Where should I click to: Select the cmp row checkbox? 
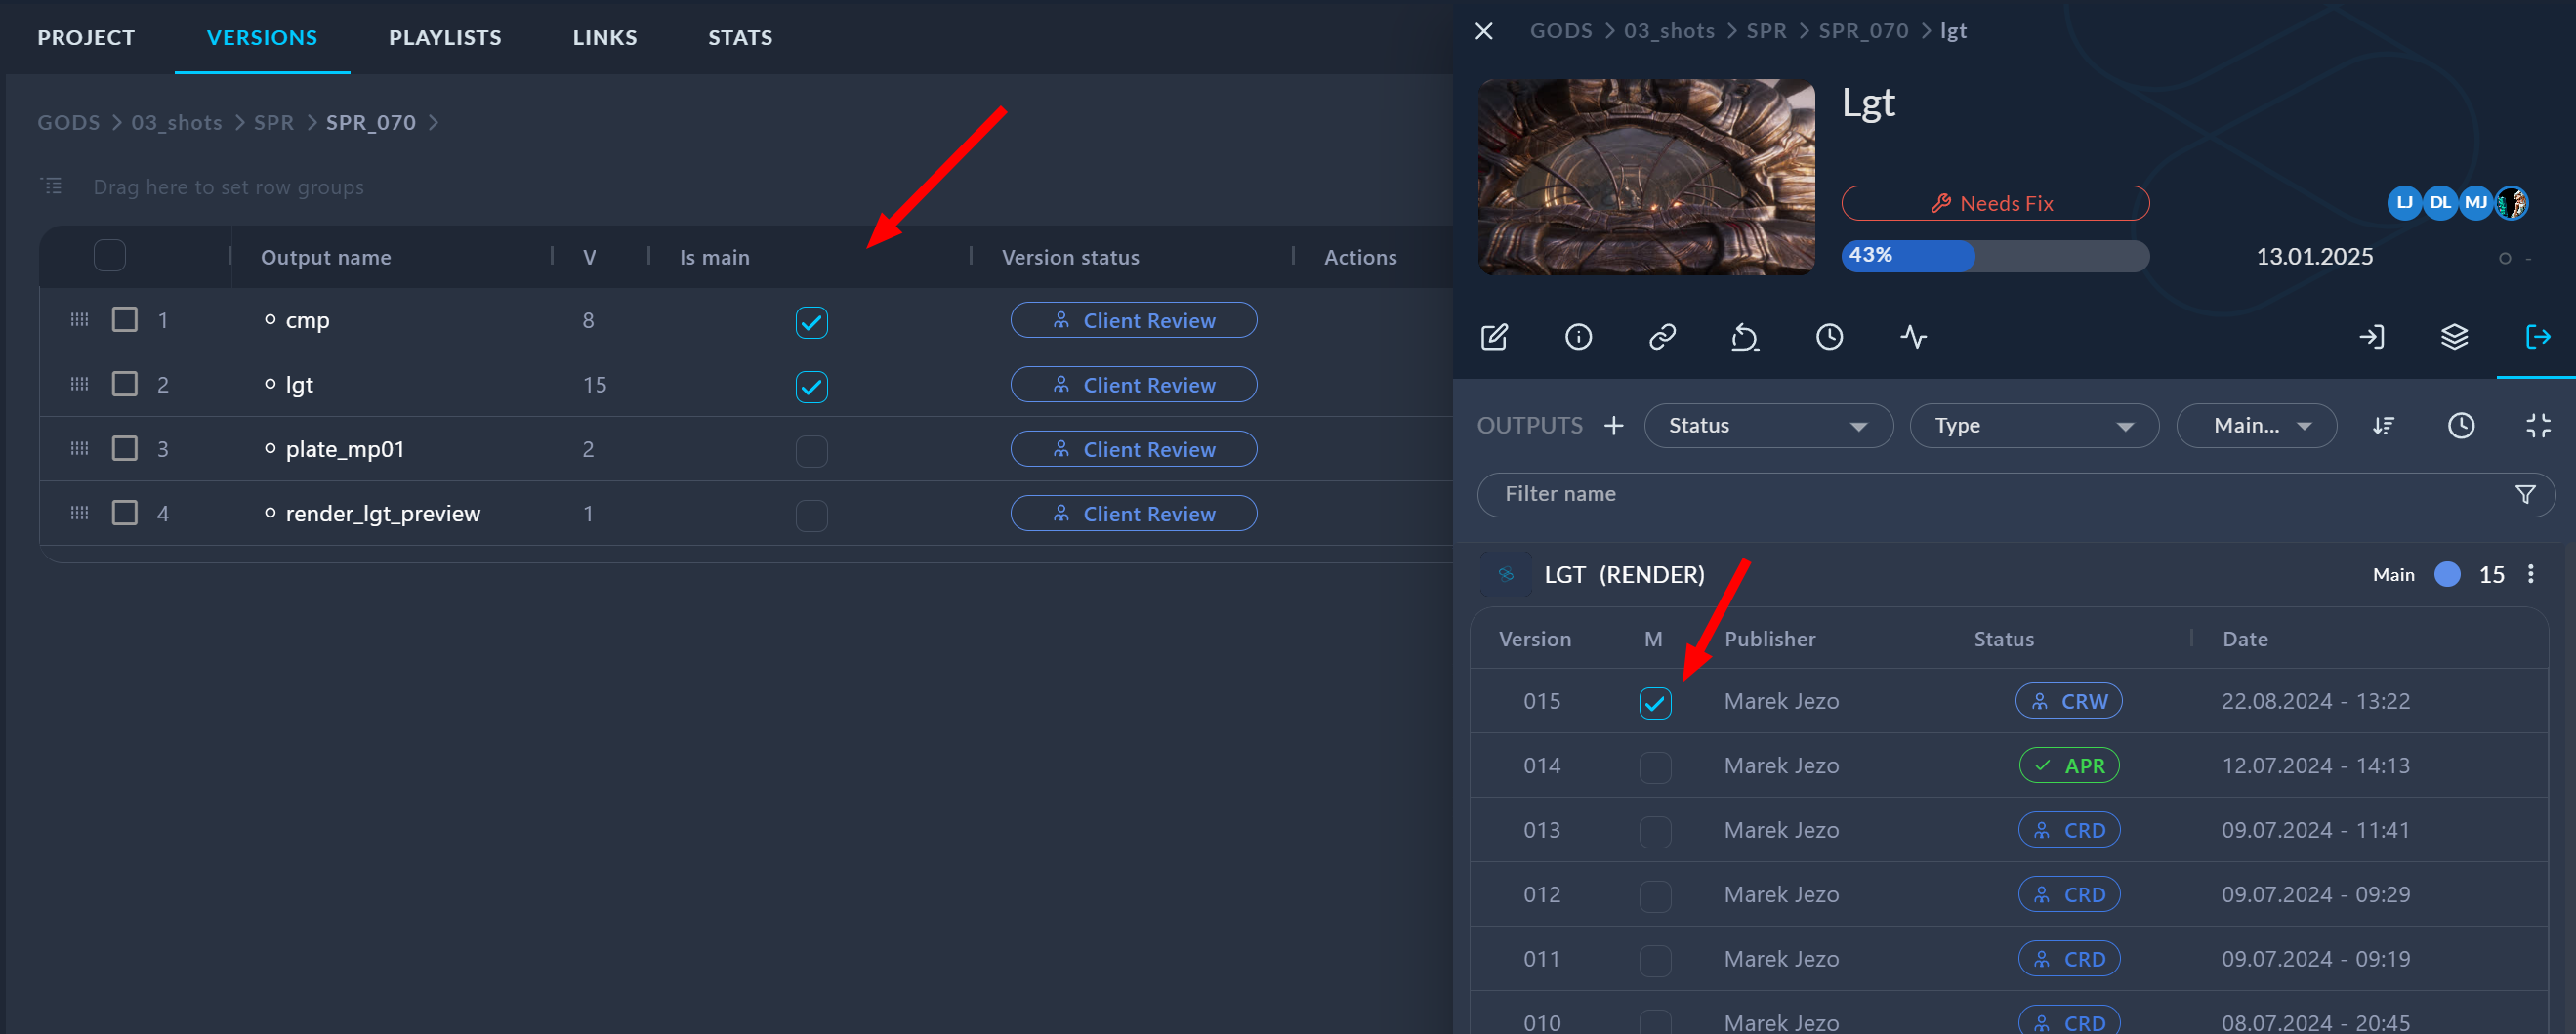pos(125,320)
